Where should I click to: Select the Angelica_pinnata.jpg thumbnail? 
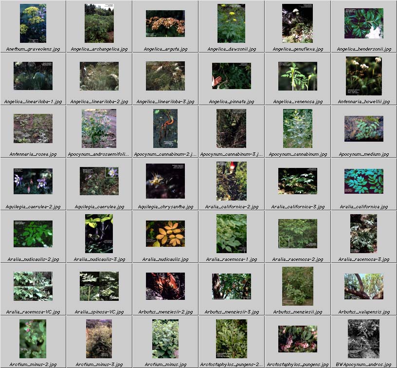(231, 76)
